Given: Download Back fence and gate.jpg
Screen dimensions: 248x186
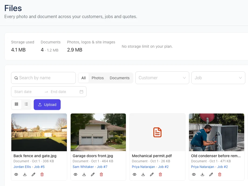Looking at the screenshot, I should 25,174.
